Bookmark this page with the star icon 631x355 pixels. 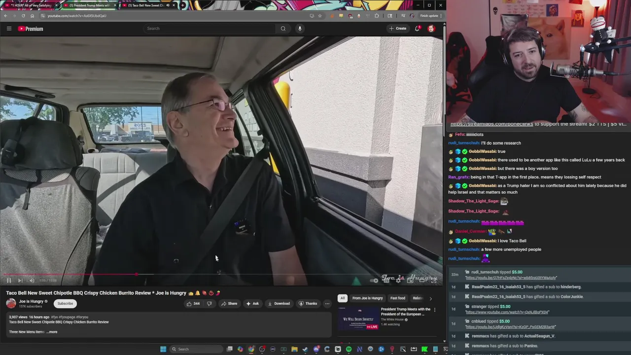click(x=319, y=16)
